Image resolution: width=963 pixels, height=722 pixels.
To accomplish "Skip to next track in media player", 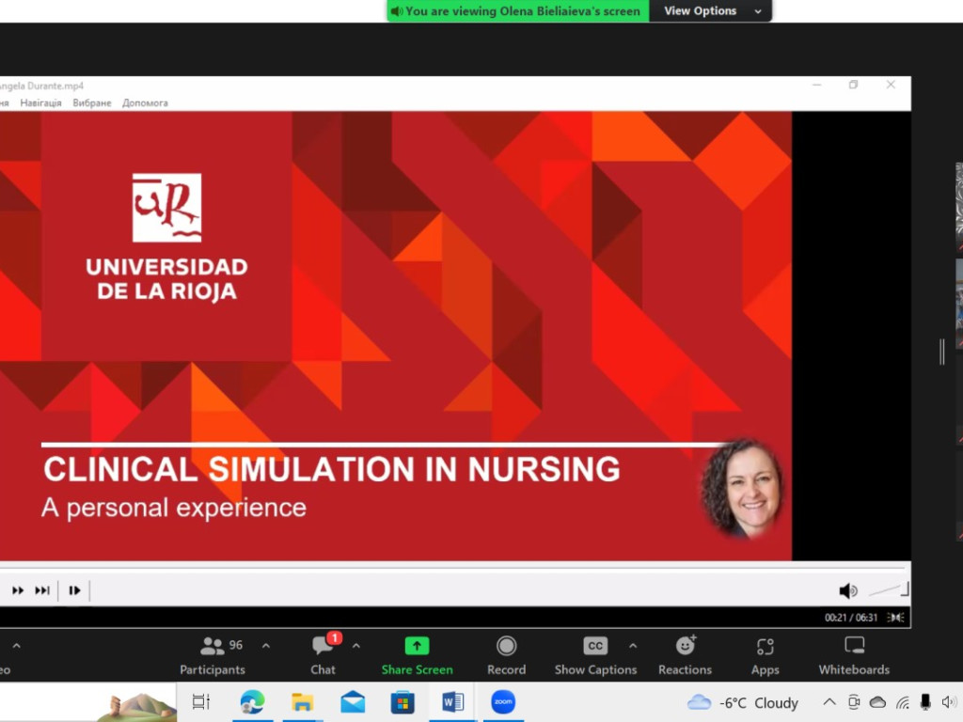I will coord(42,590).
